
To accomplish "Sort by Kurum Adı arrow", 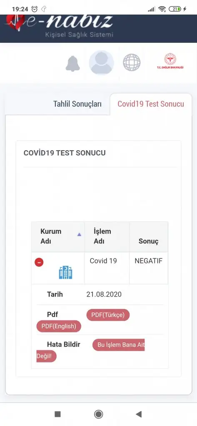I will (x=79, y=235).
